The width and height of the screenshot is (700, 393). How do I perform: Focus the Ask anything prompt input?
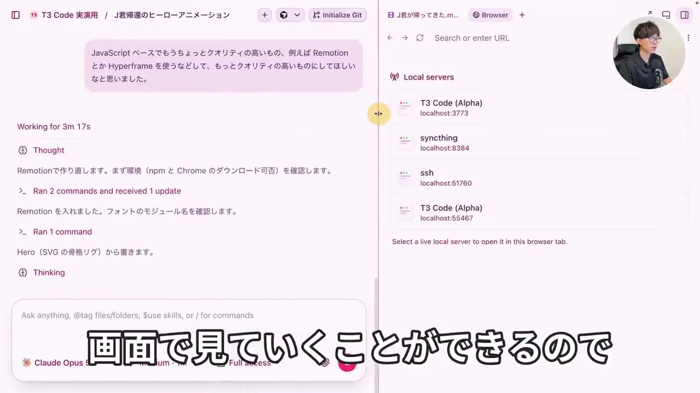tap(189, 315)
